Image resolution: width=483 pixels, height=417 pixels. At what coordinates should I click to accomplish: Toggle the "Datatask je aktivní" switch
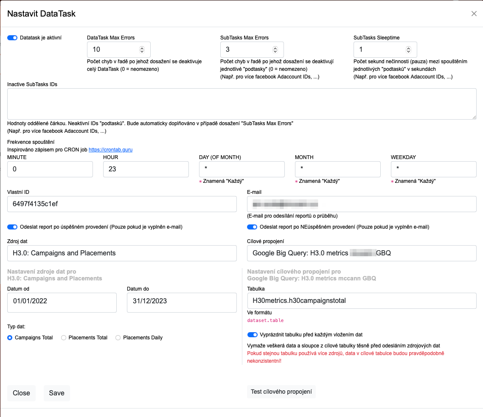(12, 38)
